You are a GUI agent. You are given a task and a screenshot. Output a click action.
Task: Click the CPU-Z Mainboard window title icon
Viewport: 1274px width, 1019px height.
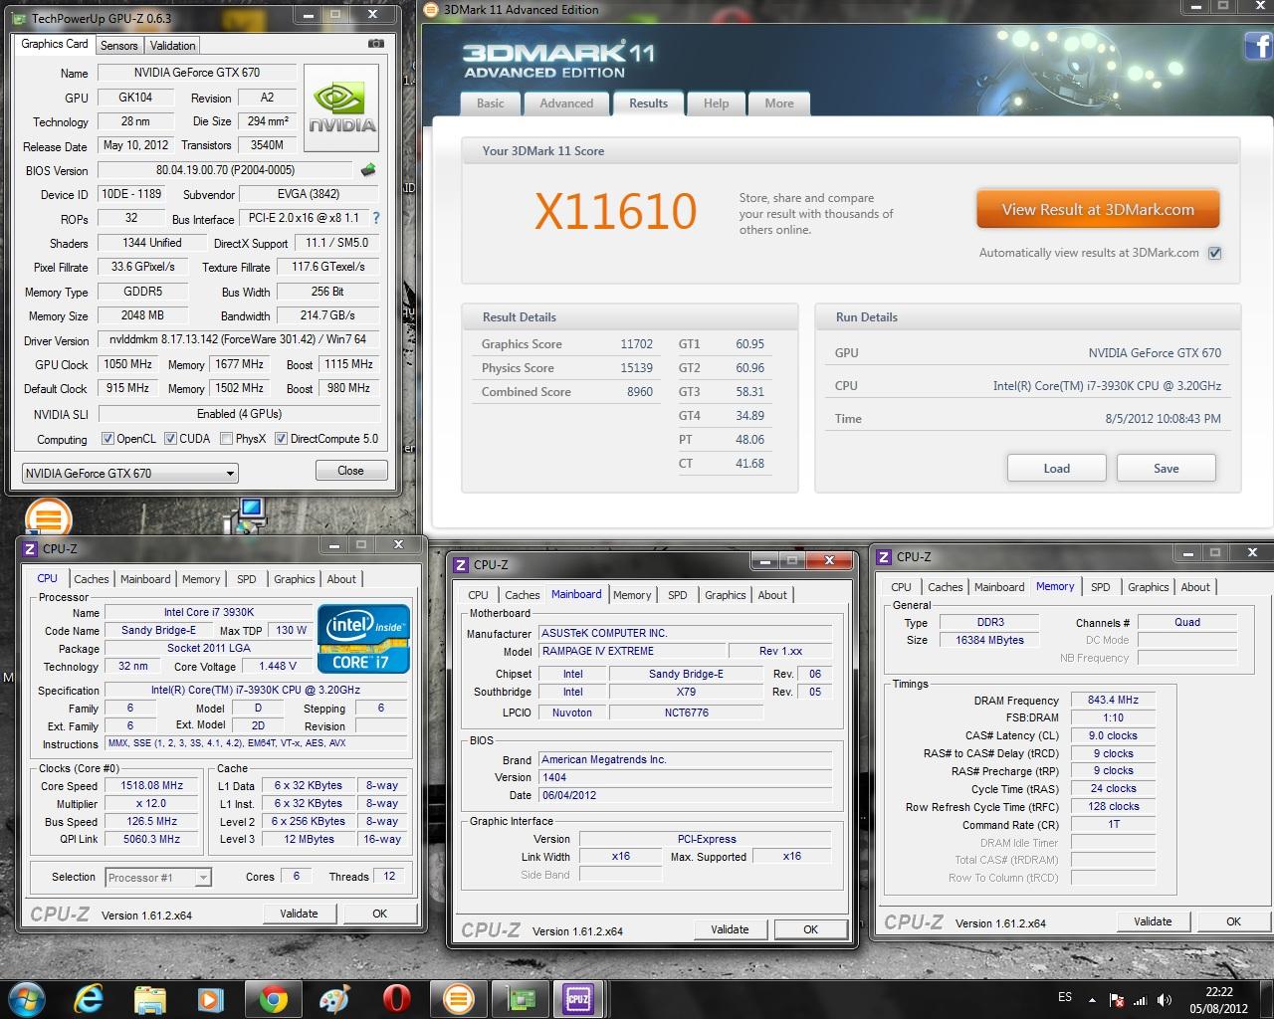coord(461,564)
